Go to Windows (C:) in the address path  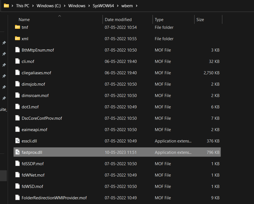(48, 6)
